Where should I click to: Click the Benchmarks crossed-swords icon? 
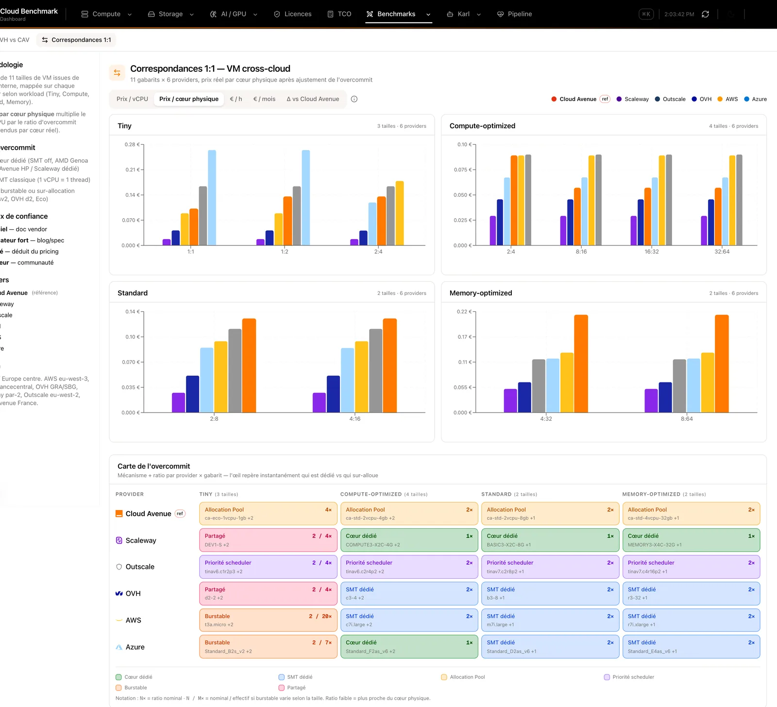tap(370, 14)
